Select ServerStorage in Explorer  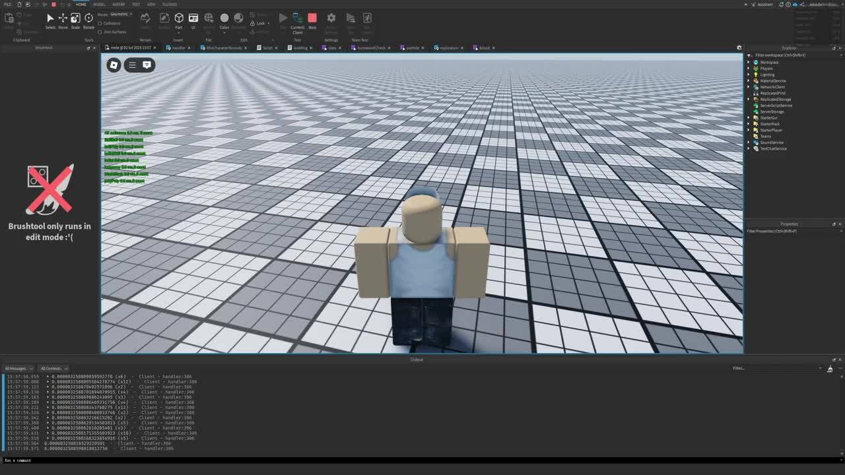(x=772, y=111)
